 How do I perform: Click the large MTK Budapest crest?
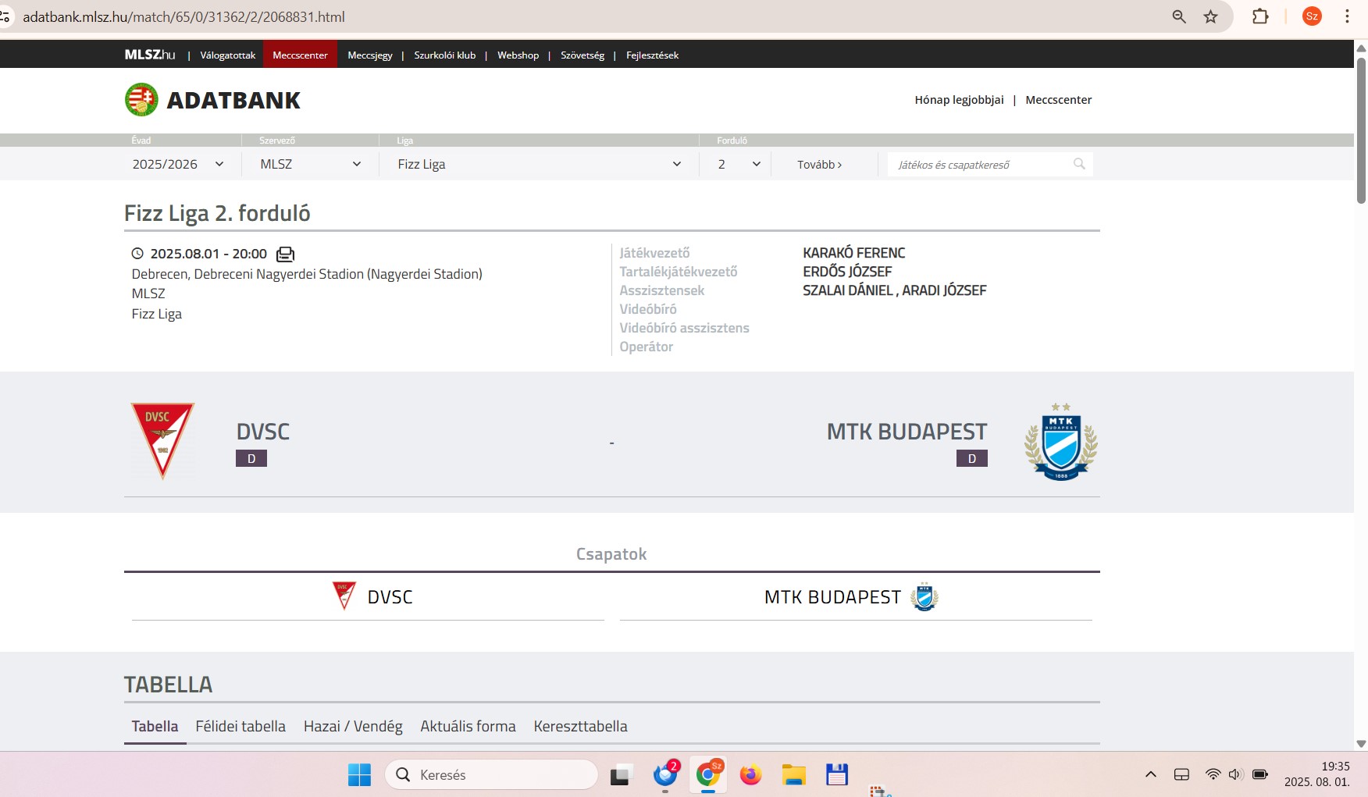[1061, 442]
